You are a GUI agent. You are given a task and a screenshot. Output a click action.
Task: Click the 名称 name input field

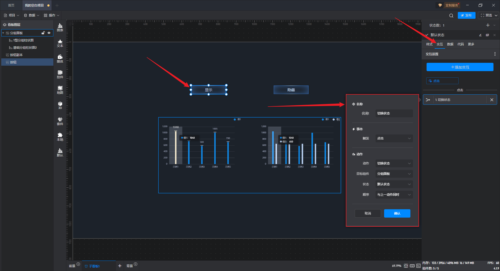394,113
